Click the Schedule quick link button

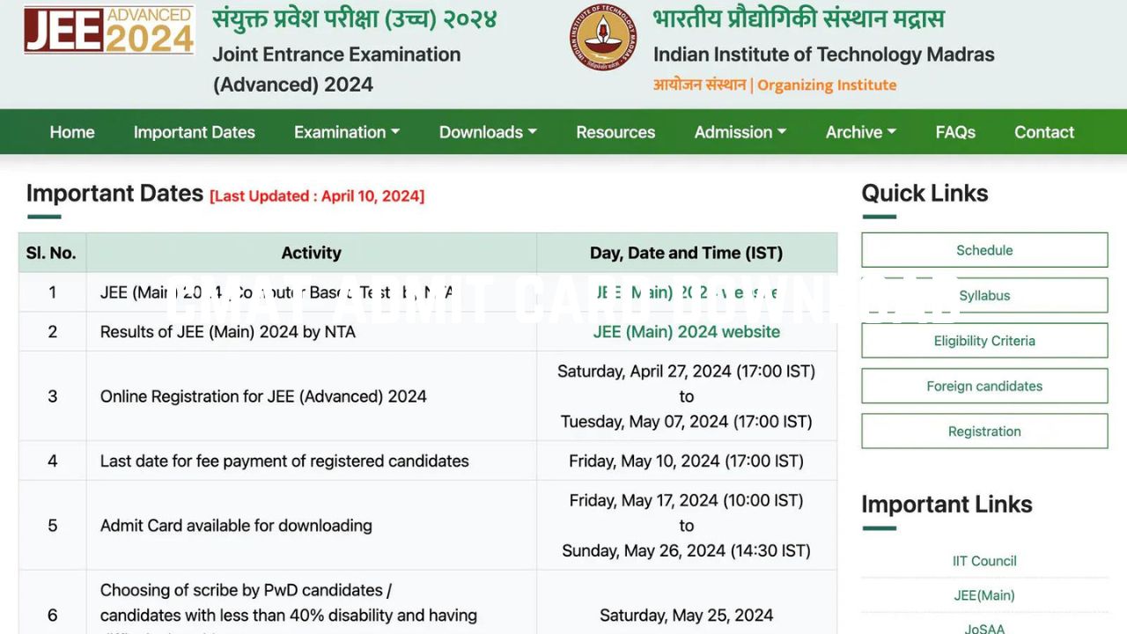[984, 250]
